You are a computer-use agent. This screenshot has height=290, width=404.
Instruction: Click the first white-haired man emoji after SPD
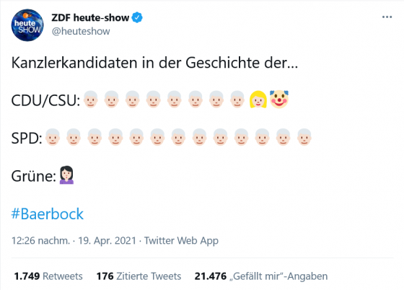coord(53,137)
